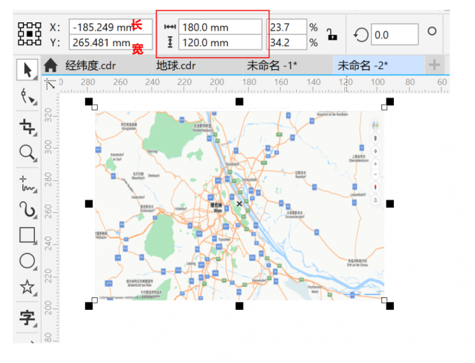
Task: Select the Zoom magnifier tool
Action: pyautogui.click(x=27, y=152)
